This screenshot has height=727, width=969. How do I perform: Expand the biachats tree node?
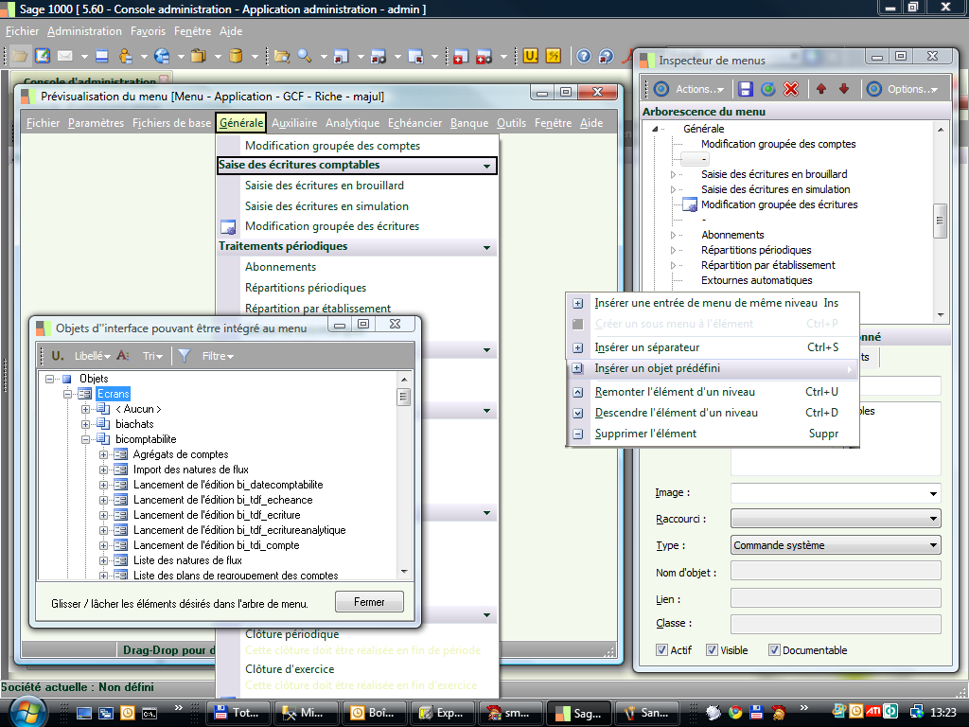86,424
